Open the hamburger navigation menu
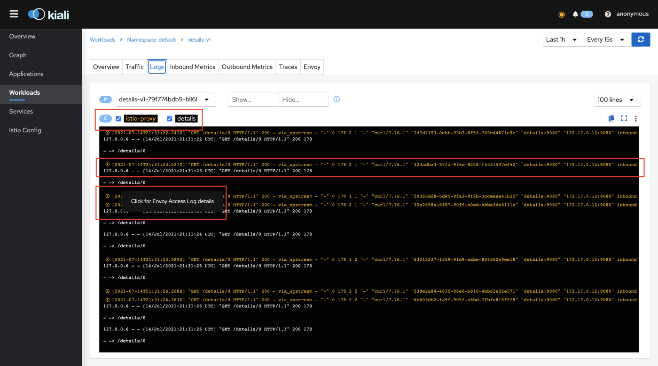Image resolution: width=658 pixels, height=366 pixels. (14, 14)
